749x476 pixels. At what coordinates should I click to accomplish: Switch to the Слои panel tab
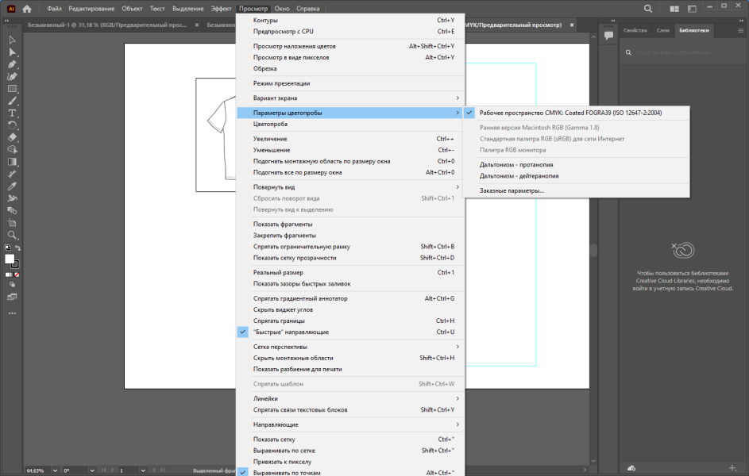(662, 30)
